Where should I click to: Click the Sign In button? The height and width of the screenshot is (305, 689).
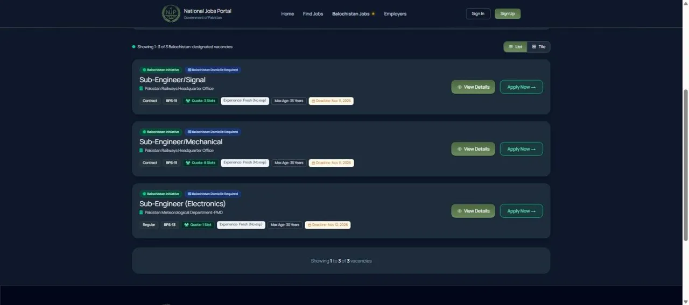click(x=478, y=14)
